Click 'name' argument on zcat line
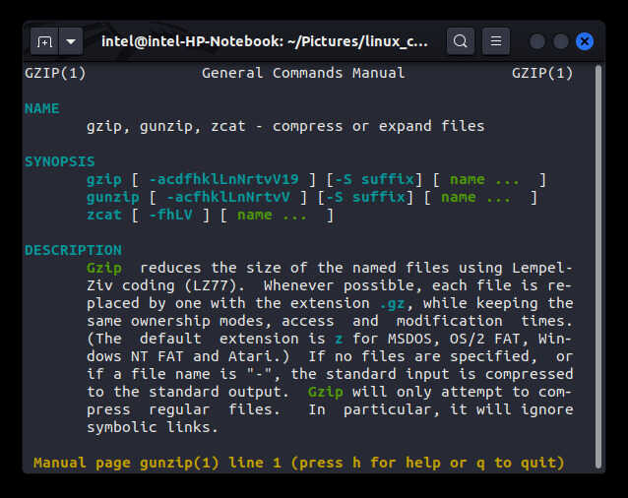Viewport: 628px width, 498px height. pyautogui.click(x=255, y=215)
